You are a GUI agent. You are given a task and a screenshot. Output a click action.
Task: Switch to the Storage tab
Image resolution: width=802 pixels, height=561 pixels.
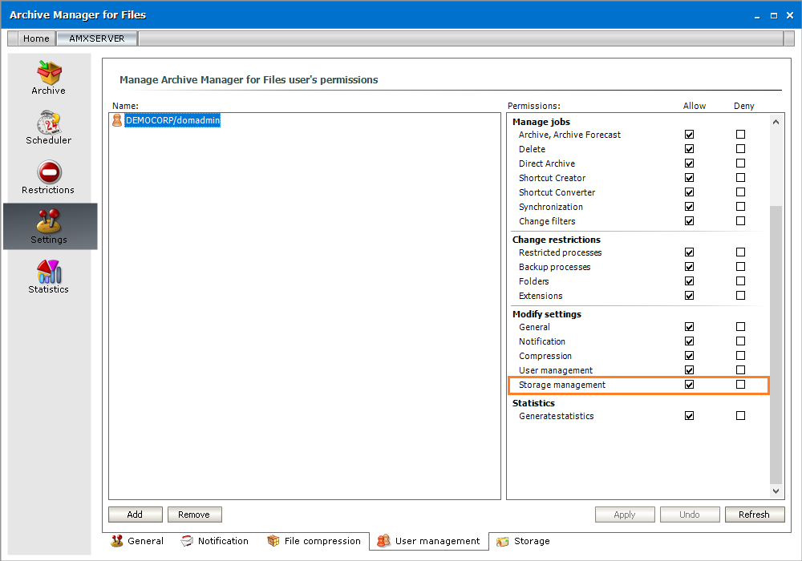click(x=523, y=541)
